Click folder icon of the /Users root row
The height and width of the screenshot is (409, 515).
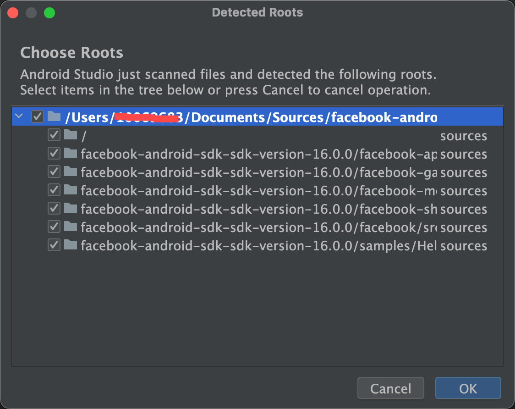tap(54, 116)
